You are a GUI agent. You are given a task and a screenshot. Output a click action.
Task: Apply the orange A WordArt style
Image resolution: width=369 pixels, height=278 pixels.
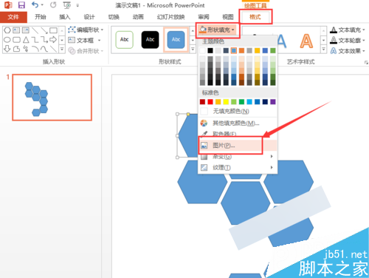point(306,41)
